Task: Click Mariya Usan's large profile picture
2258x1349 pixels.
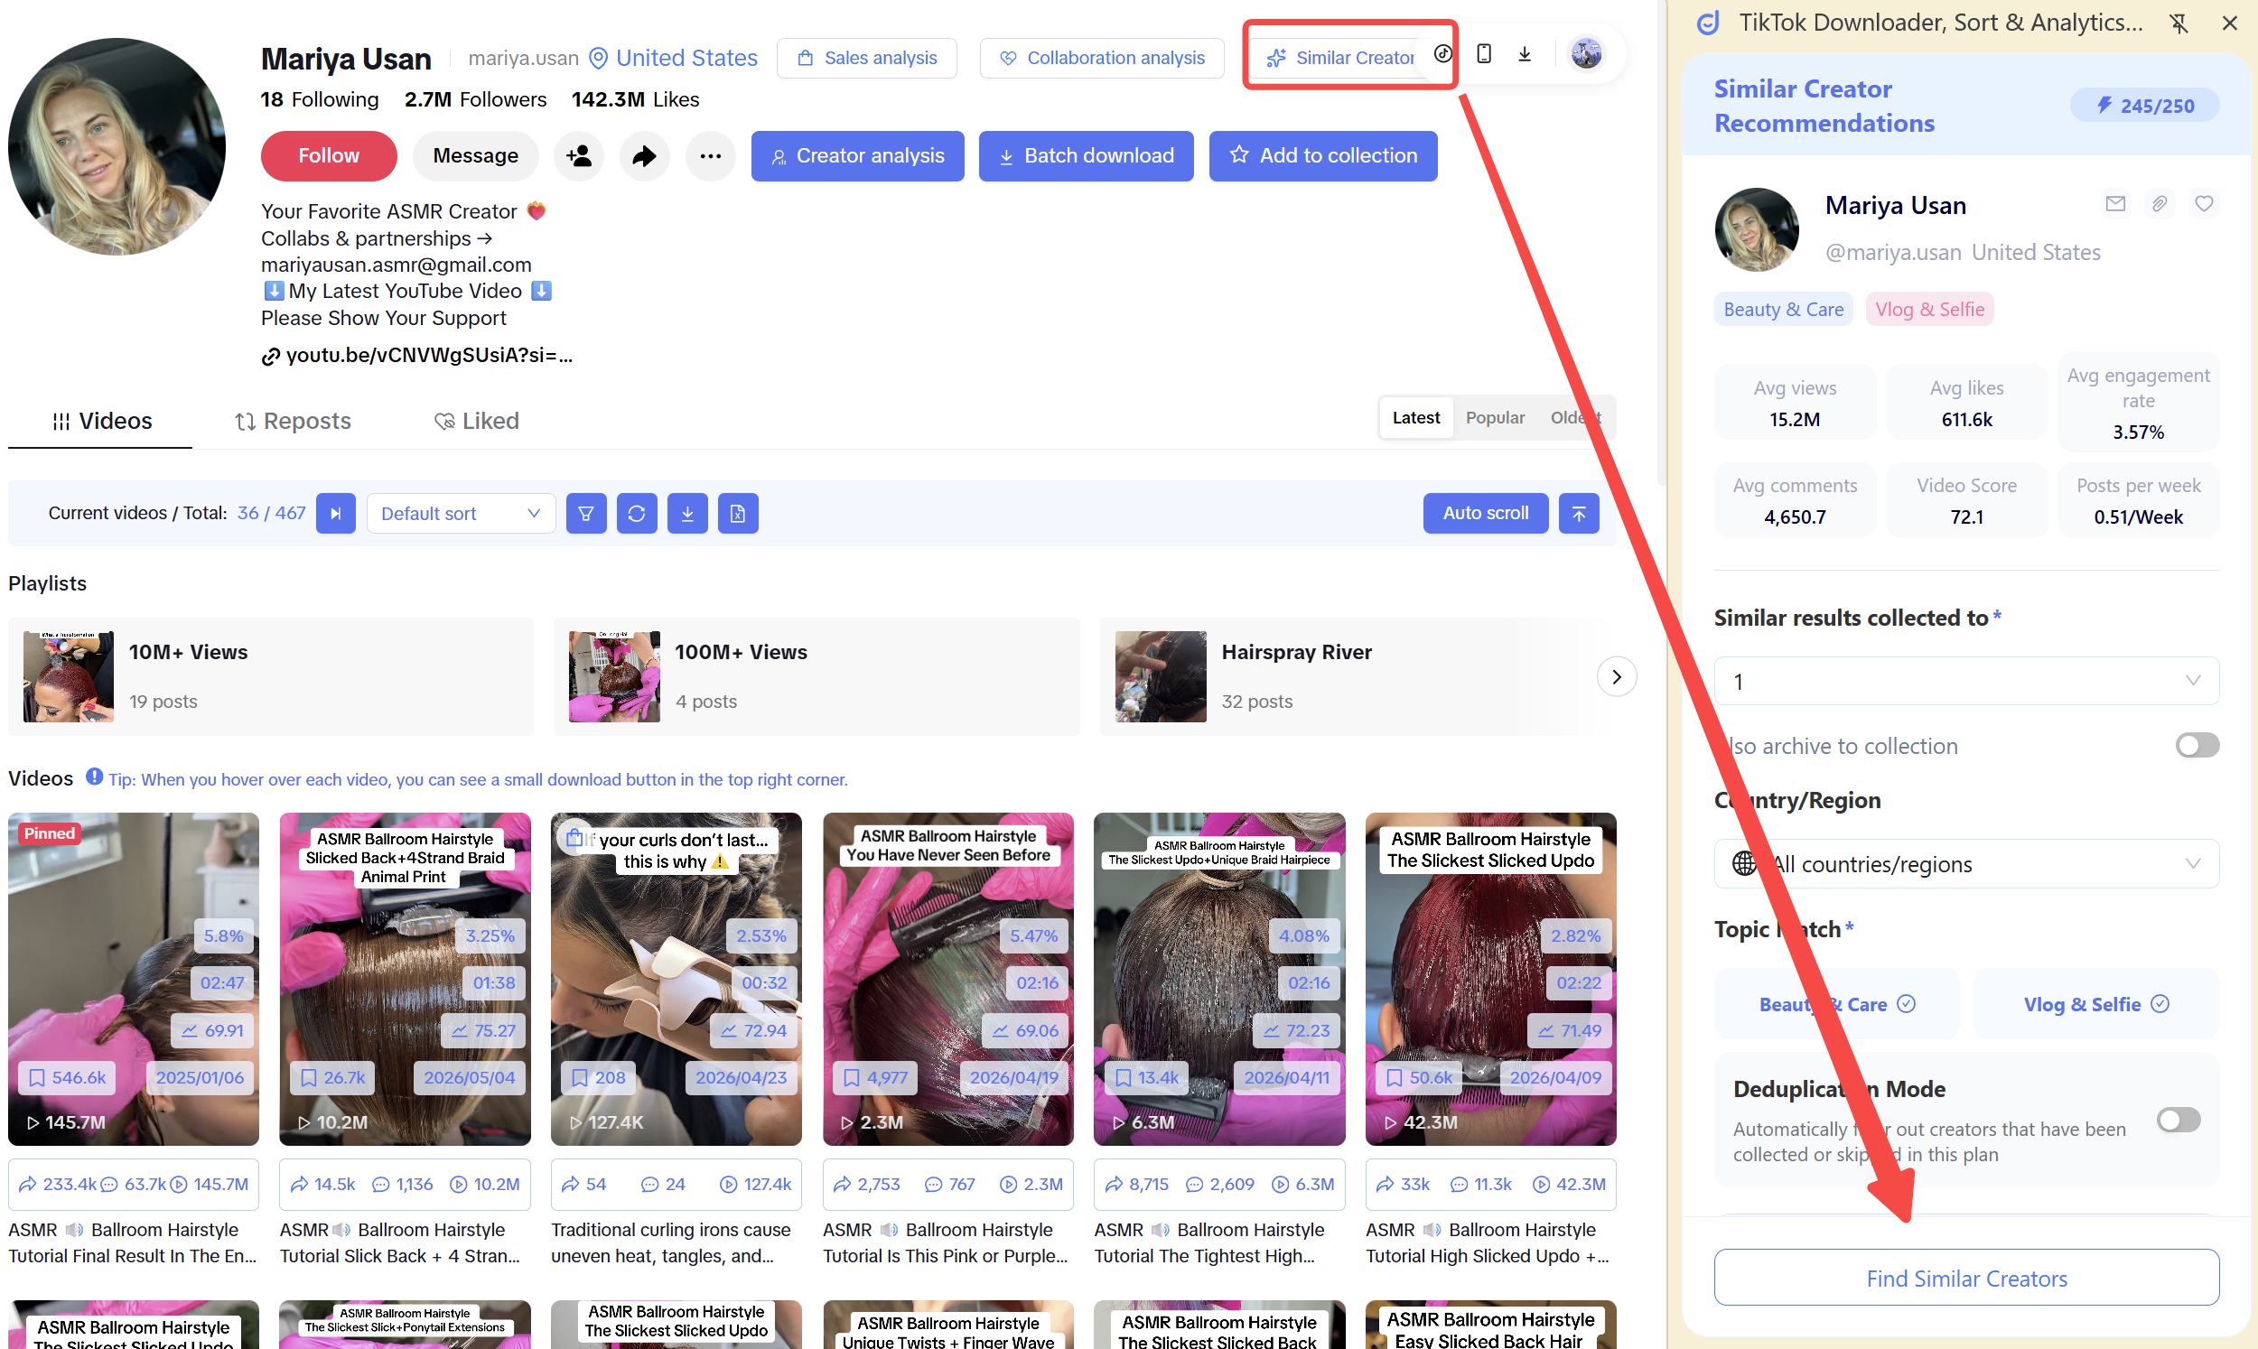Action: click(x=117, y=146)
